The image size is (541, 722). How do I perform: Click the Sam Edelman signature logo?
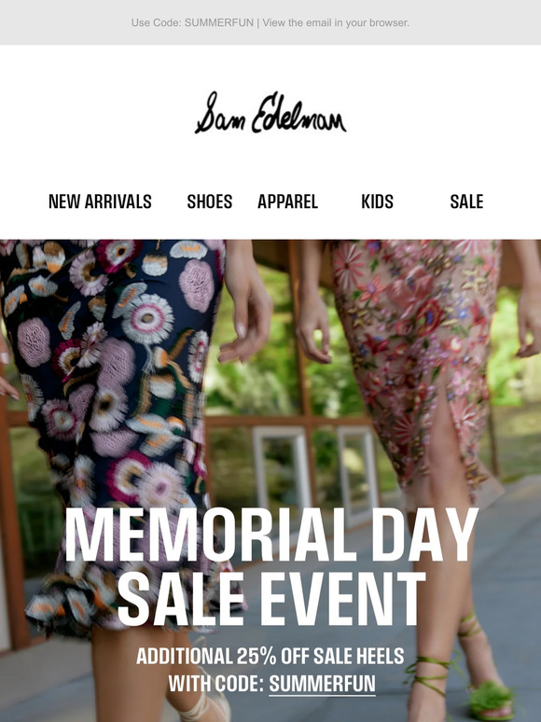pyautogui.click(x=270, y=113)
